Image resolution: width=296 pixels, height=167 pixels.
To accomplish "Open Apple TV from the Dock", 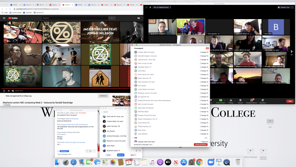I will (x=168, y=162).
